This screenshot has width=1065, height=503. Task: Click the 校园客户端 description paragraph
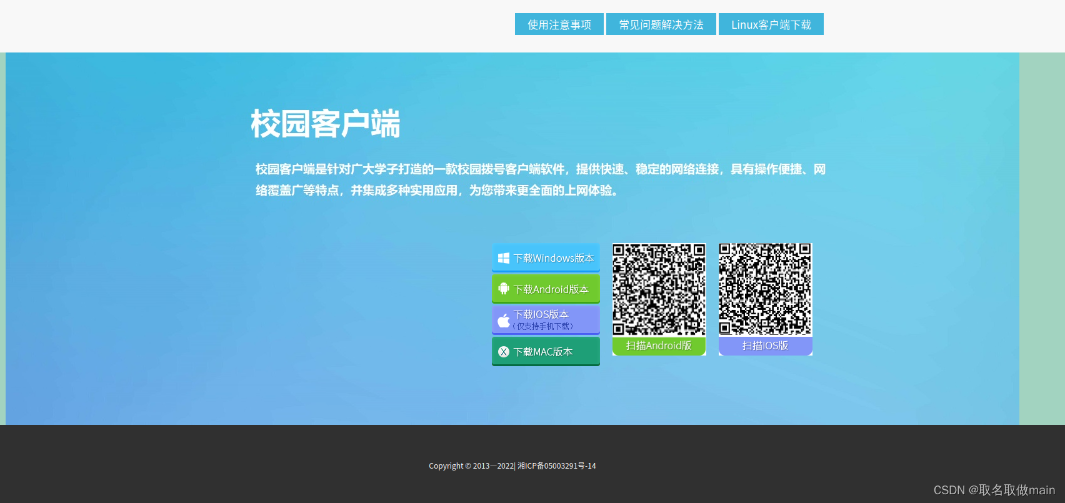coord(541,180)
